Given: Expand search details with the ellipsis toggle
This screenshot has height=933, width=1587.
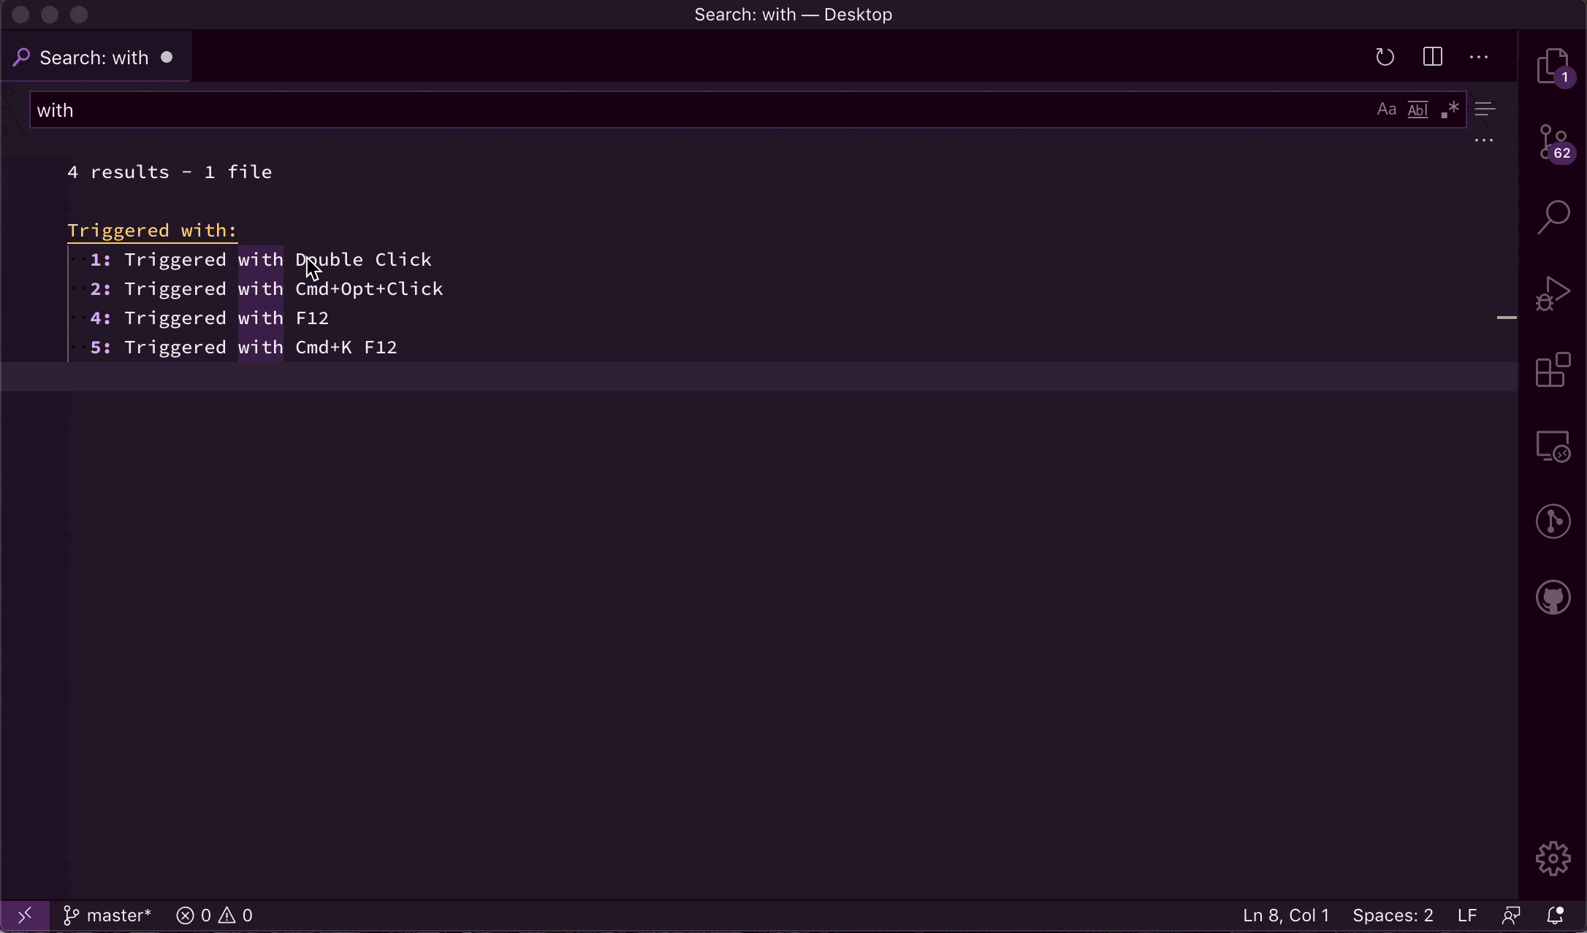Looking at the screenshot, I should click(1483, 140).
